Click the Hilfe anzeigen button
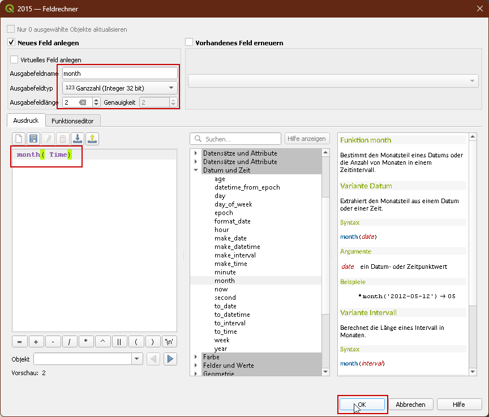 [306, 139]
